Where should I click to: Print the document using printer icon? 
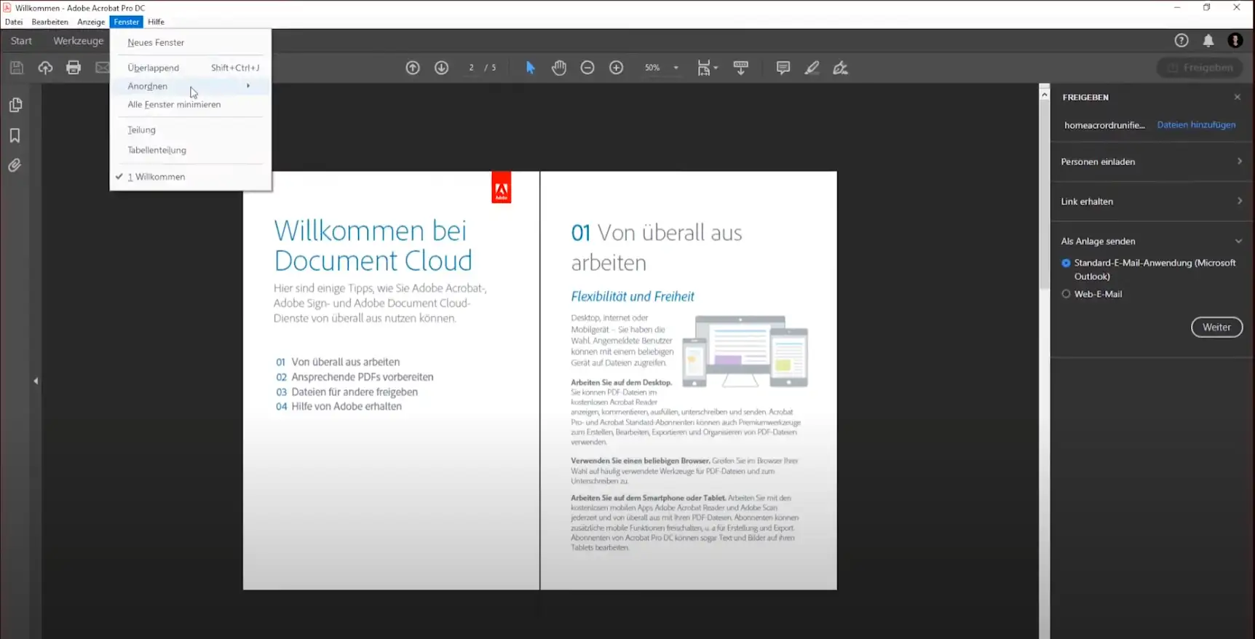[x=74, y=68]
